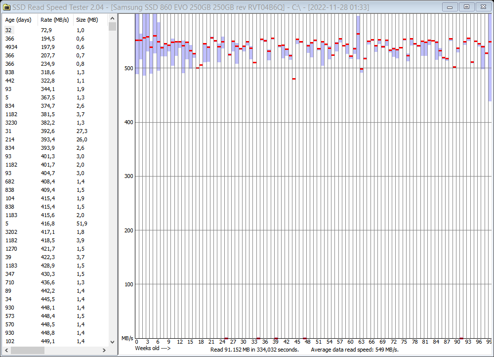The image size is (494, 357).
Task: Select the row with age 442
Action: 55,81
